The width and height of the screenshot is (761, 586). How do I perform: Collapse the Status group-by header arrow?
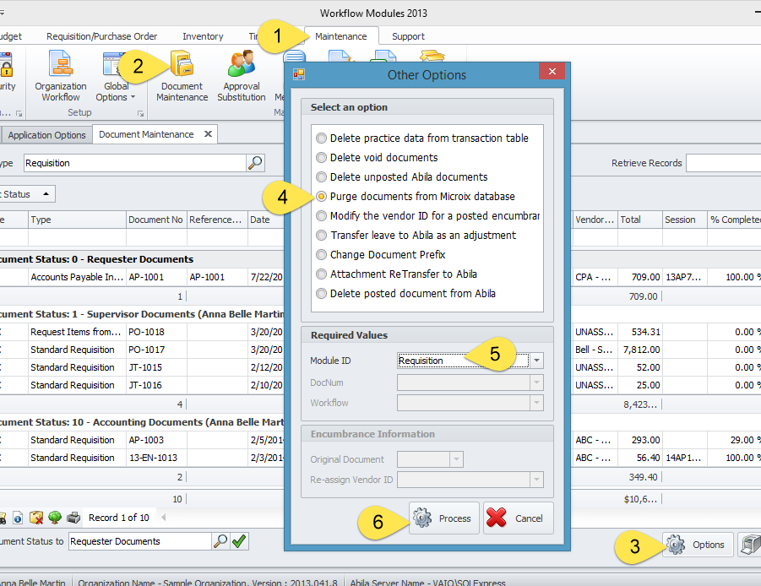coord(45,194)
